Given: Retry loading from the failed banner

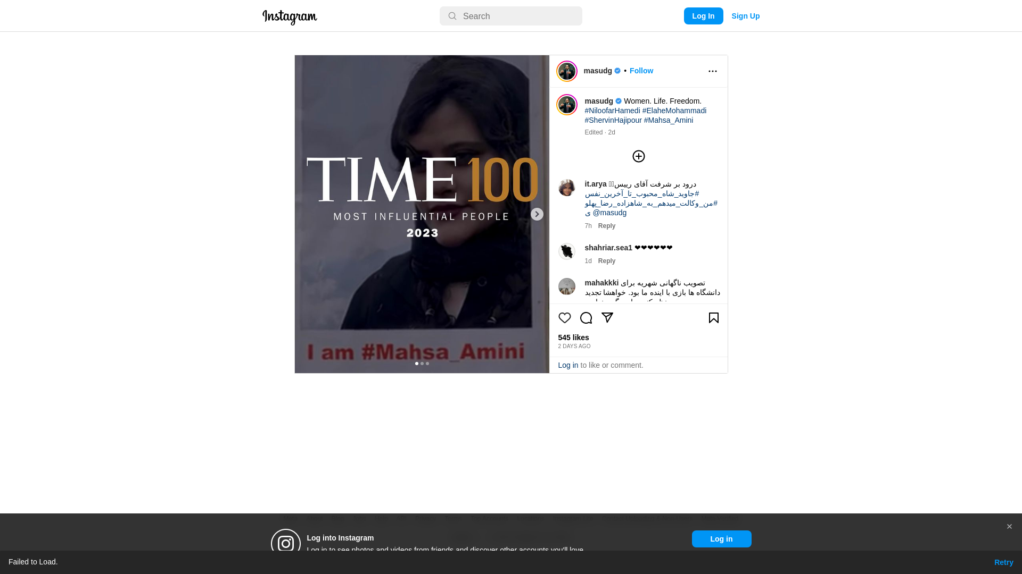Looking at the screenshot, I should click(1003, 562).
